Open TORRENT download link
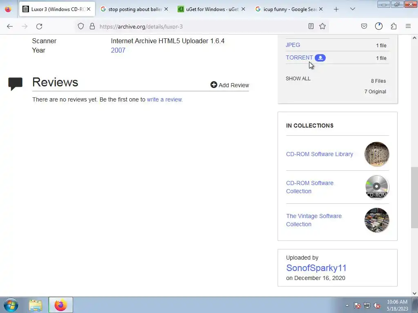Image resolution: width=418 pixels, height=313 pixels. click(299, 57)
